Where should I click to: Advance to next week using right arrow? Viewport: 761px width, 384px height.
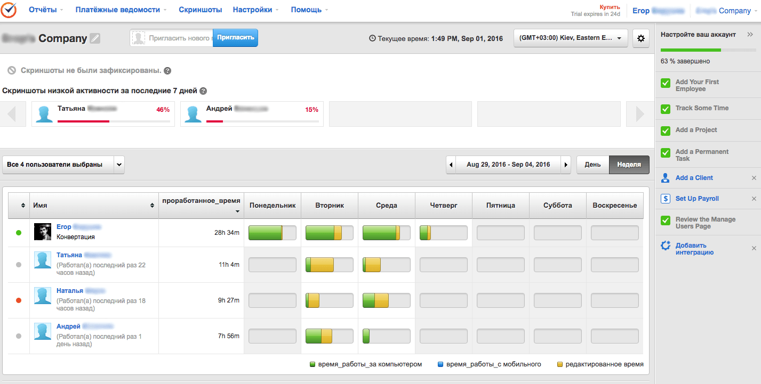[x=566, y=165]
